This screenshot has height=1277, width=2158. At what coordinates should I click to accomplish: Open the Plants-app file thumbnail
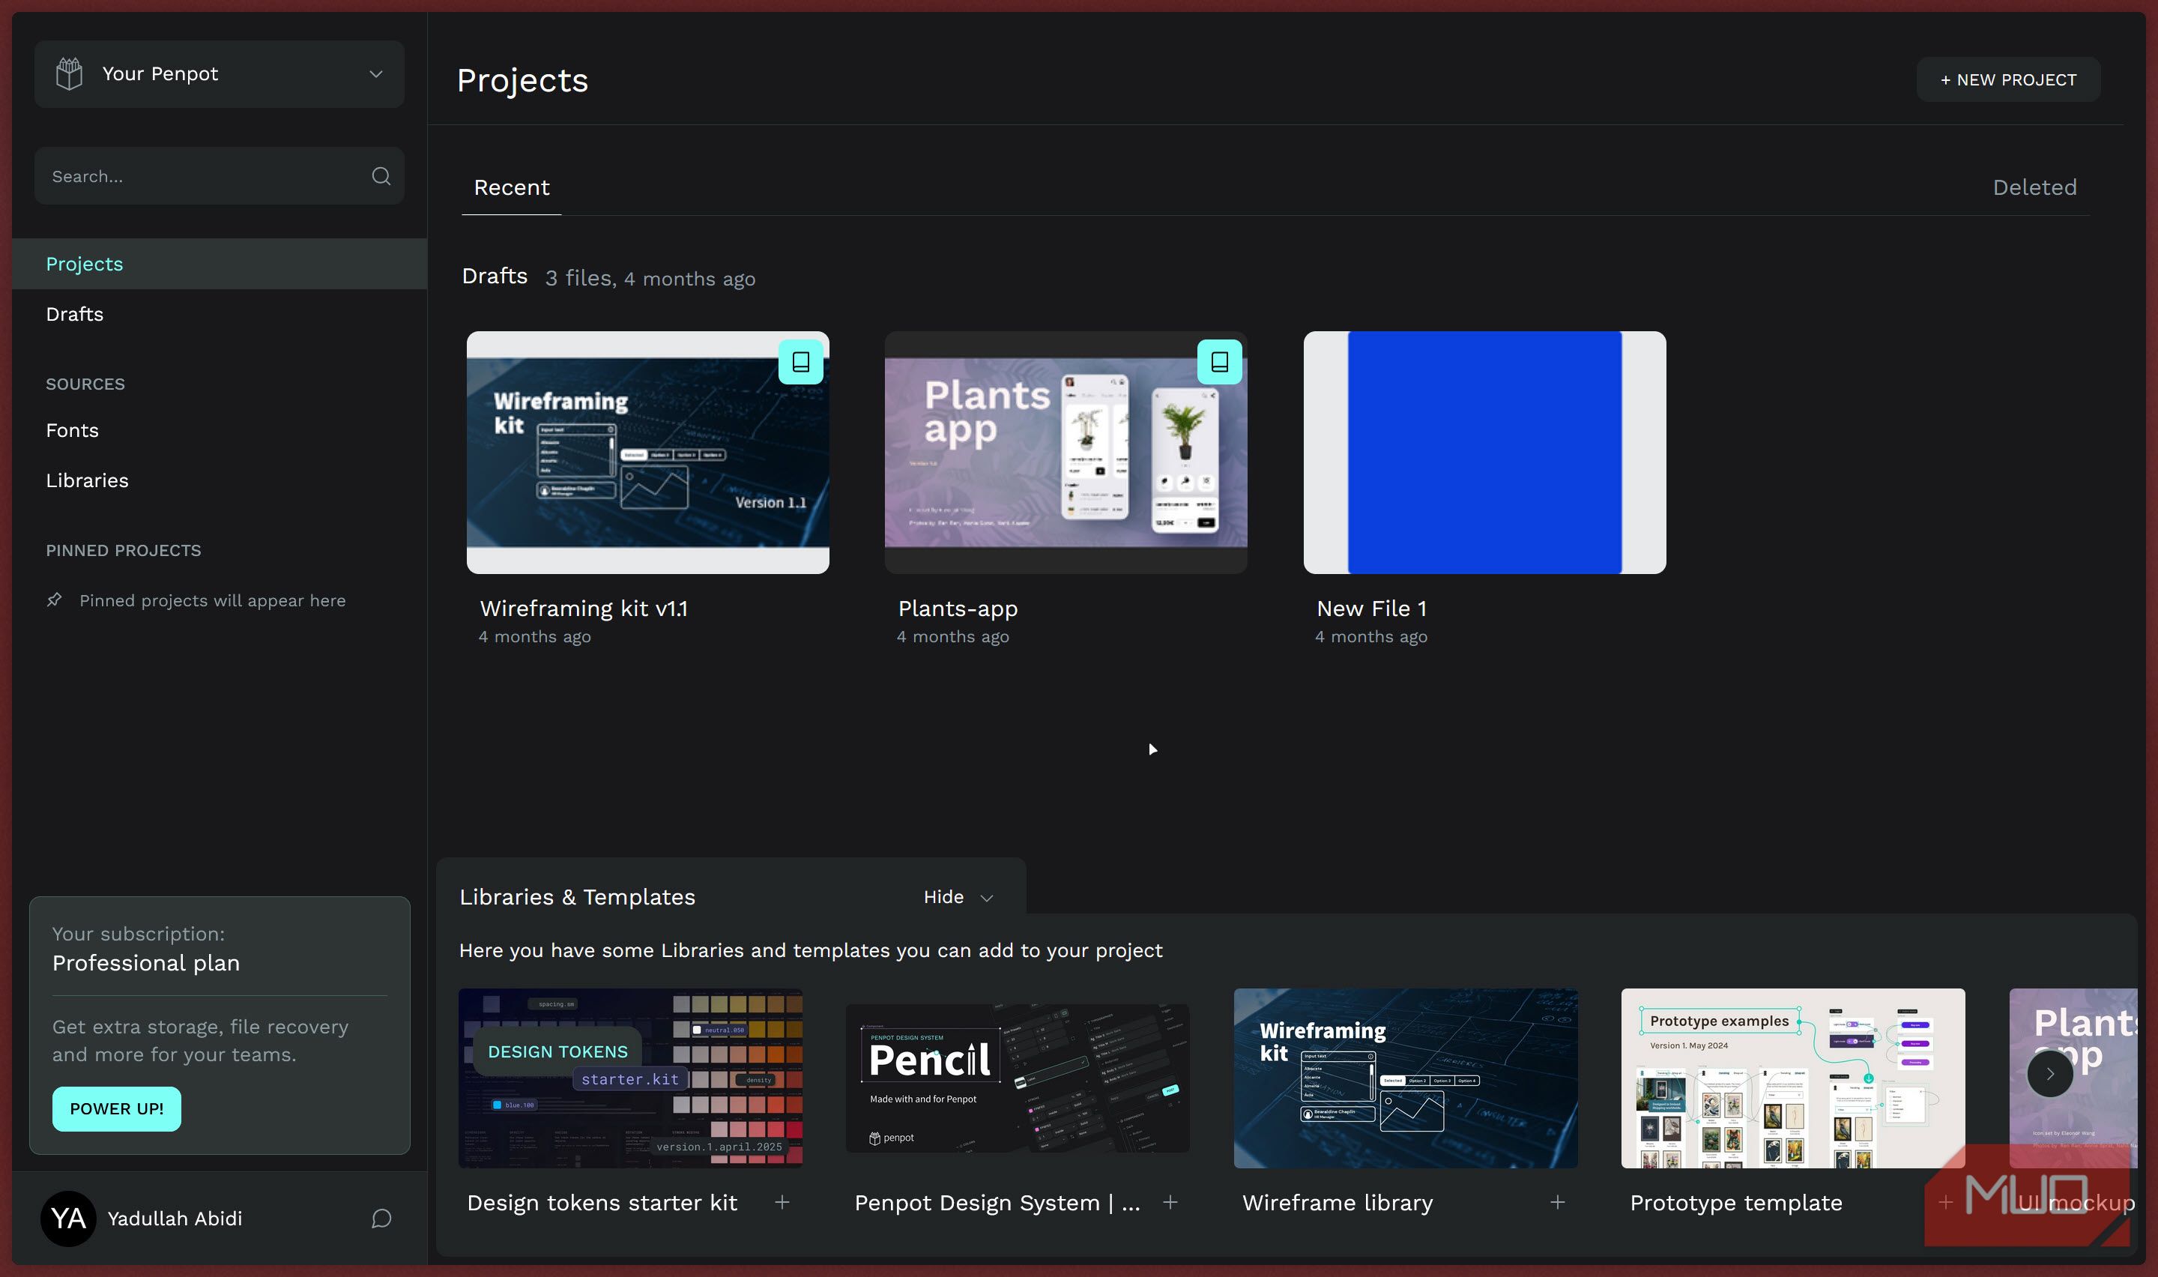coord(1066,453)
